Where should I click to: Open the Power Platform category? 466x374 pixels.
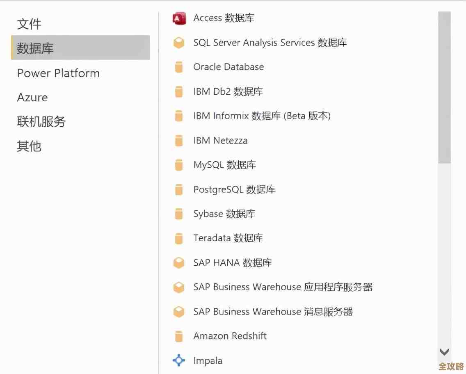tap(58, 73)
